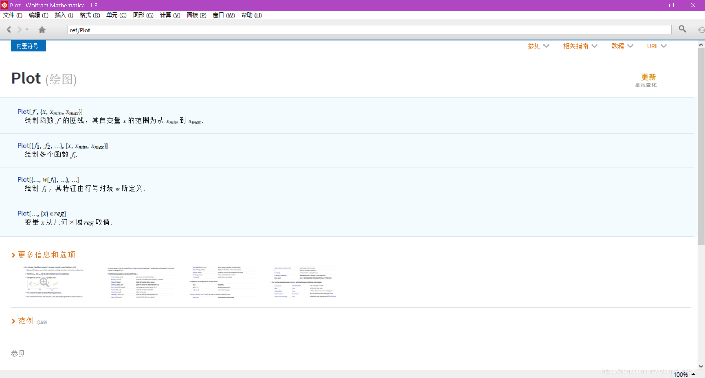The height and width of the screenshot is (378, 705).
Task: Click scrollbar up arrow
Action: click(701, 45)
